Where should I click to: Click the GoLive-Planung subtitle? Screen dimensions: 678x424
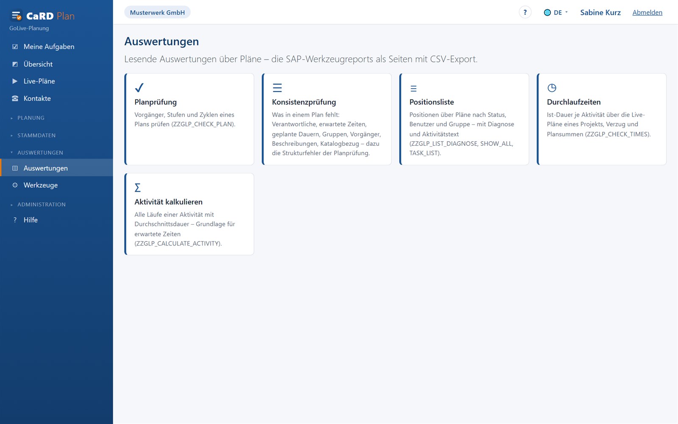tap(29, 28)
